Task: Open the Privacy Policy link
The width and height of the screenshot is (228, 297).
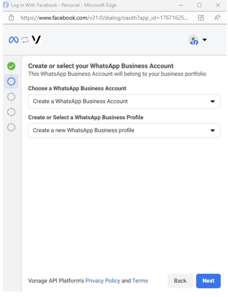Action: [103, 281]
